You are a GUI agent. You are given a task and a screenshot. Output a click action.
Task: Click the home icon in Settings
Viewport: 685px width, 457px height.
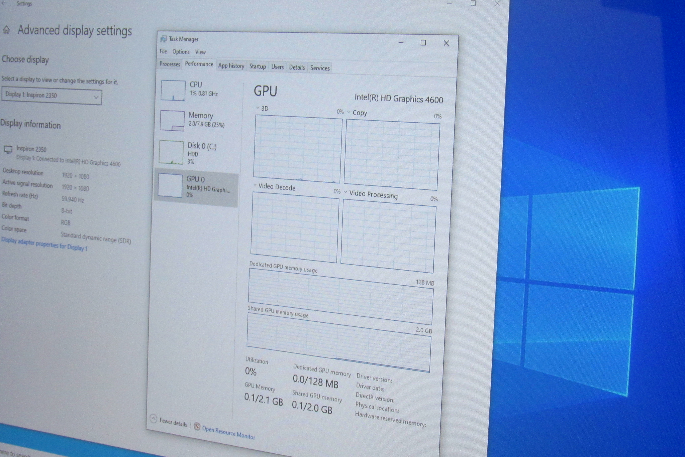[6, 30]
